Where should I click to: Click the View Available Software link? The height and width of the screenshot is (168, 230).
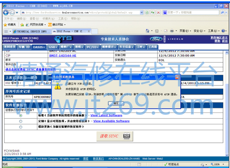coord(111,121)
